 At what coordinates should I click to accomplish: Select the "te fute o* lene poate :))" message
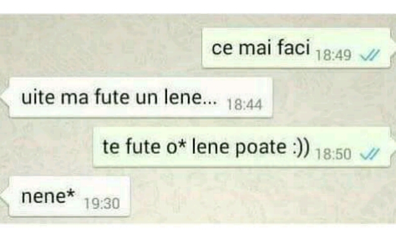tap(242, 147)
